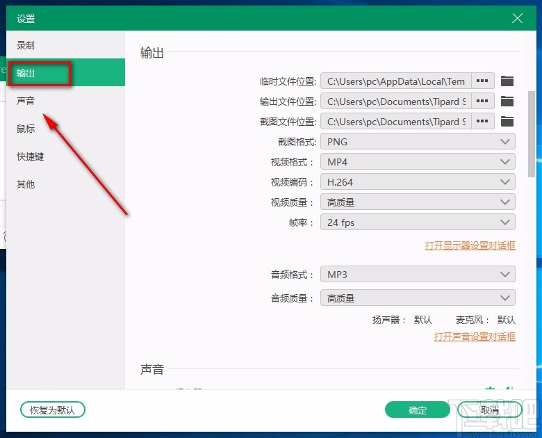Open folder for 临时文件位置
Viewport: 542px width, 438px height.
[x=507, y=81]
